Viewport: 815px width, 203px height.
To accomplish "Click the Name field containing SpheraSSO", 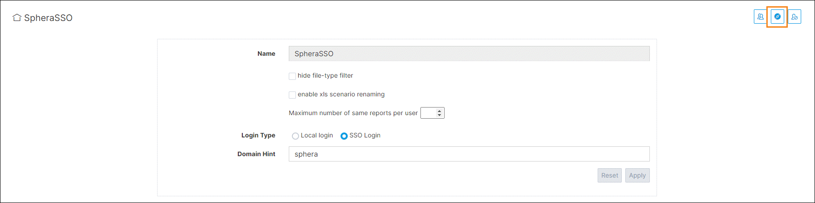I will pos(469,54).
